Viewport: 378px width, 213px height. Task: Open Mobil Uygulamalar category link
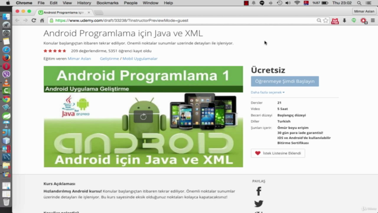pyautogui.click(x=140, y=59)
